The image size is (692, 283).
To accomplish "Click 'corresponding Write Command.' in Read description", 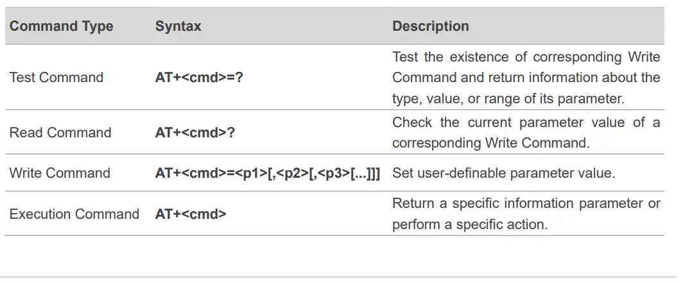I will pyautogui.click(x=490, y=143).
